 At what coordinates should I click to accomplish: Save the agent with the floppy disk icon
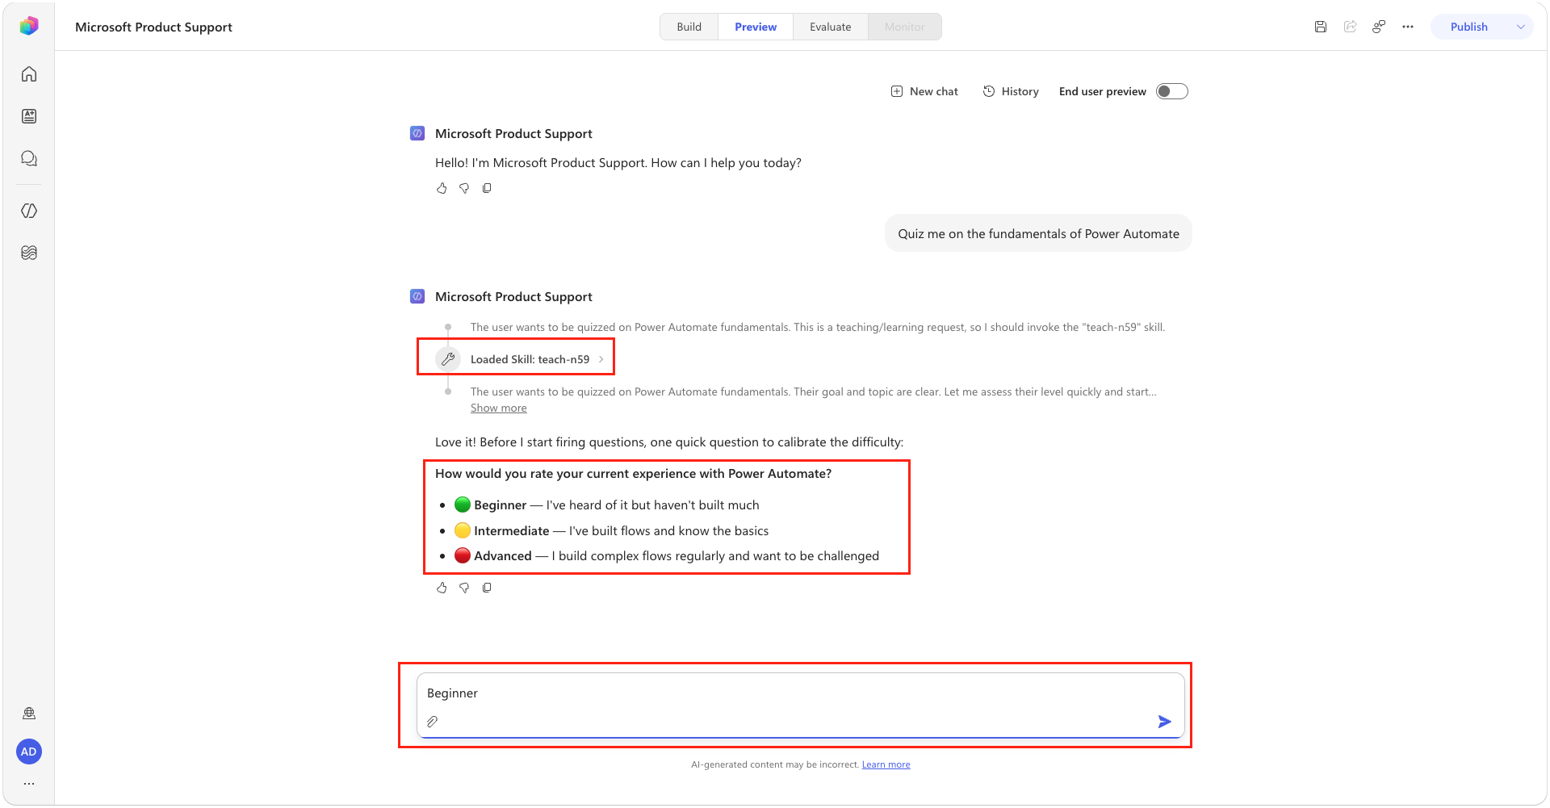click(1321, 27)
